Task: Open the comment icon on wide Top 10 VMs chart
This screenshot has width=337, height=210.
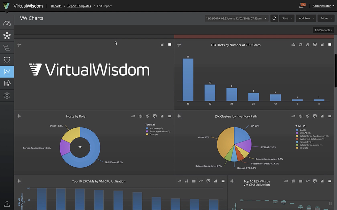Action: click(x=208, y=181)
